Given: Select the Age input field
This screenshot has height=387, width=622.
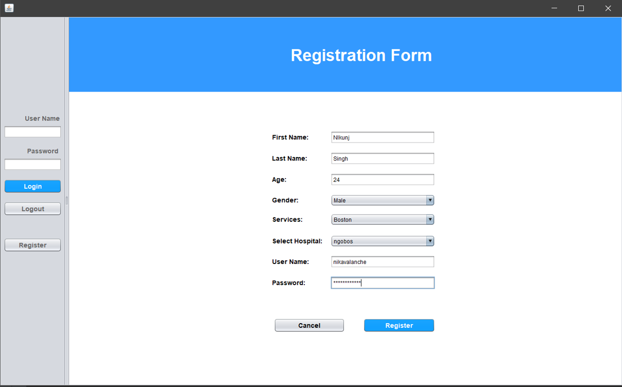Looking at the screenshot, I should [x=383, y=179].
